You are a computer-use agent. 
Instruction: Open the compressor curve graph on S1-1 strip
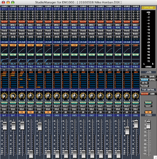click(4, 50)
